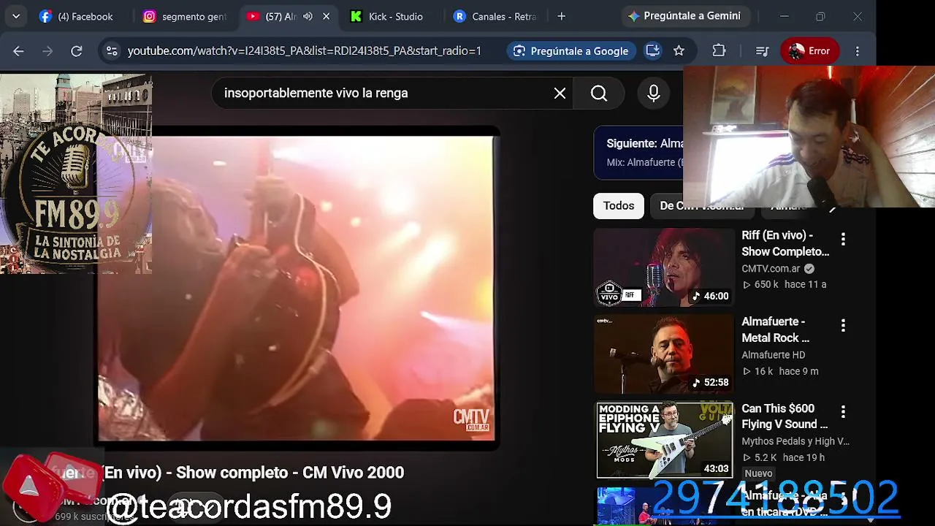Screen dimensions: 935x526
Task: Open the Almafuerte - Metal Rock title
Action: 776,329
